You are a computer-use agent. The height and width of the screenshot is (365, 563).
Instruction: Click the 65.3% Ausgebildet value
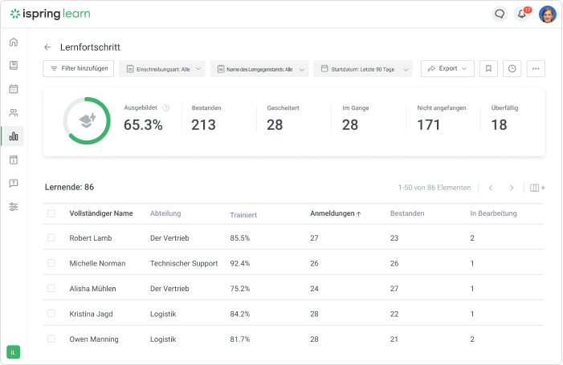click(x=143, y=125)
